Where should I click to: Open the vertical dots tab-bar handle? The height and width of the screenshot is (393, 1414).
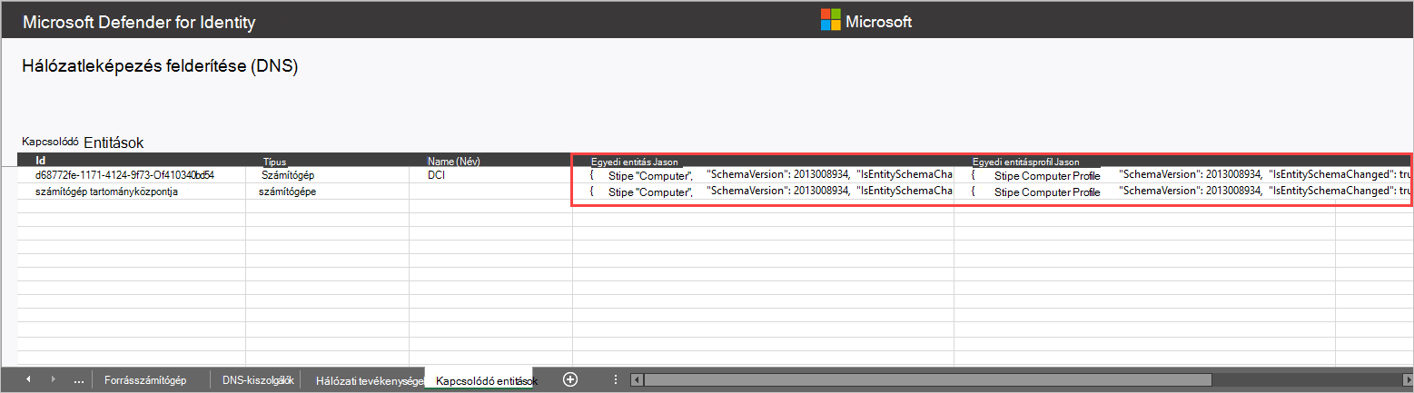pyautogui.click(x=615, y=379)
